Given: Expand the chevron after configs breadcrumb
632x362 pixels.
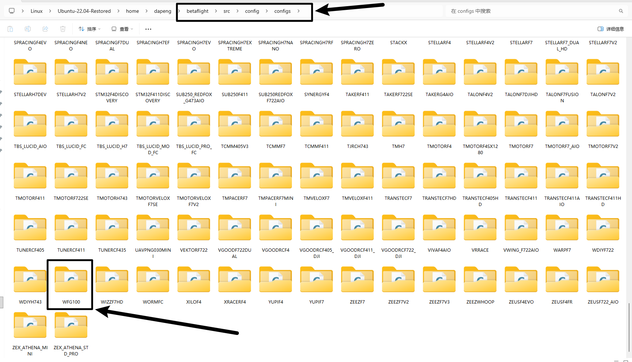Looking at the screenshot, I should click(x=298, y=11).
